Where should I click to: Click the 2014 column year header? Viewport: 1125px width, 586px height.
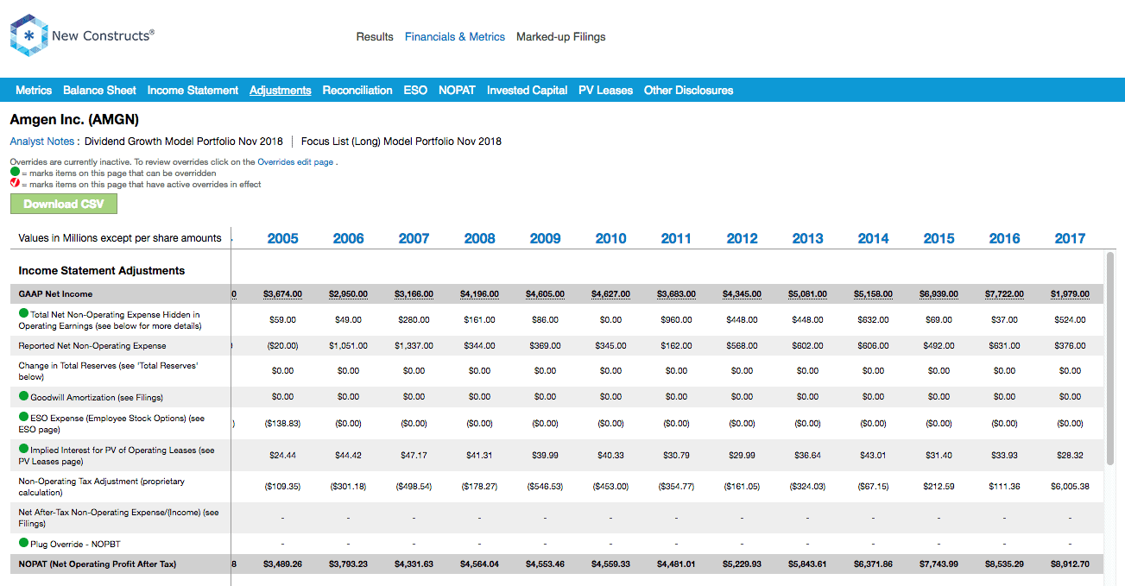click(874, 238)
